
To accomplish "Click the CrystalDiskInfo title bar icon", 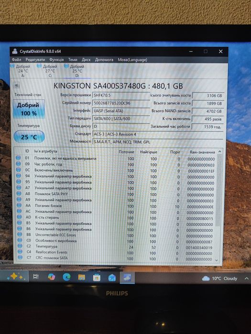I will (x=15, y=51).
